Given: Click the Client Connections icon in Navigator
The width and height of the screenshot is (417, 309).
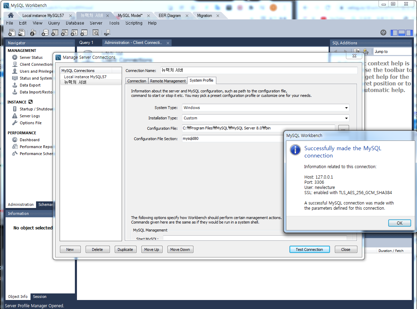Looking at the screenshot, I should tap(15, 64).
